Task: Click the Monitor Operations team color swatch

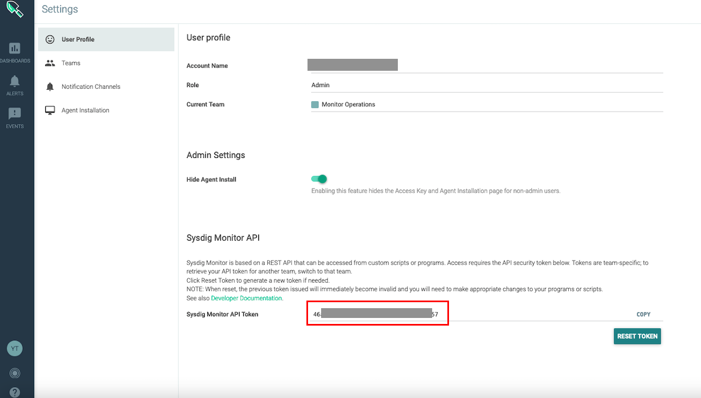Action: point(315,104)
